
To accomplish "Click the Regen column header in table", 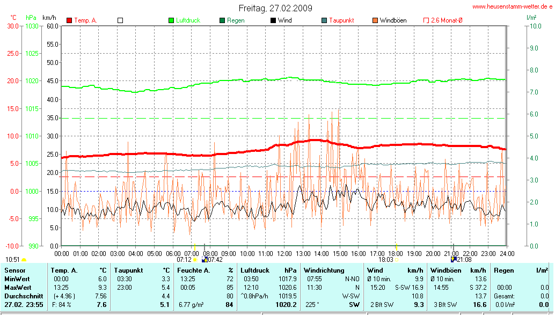I will (504, 270).
